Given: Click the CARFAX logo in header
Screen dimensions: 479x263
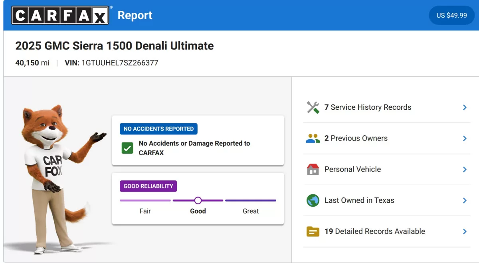Looking at the screenshot, I should [60, 15].
